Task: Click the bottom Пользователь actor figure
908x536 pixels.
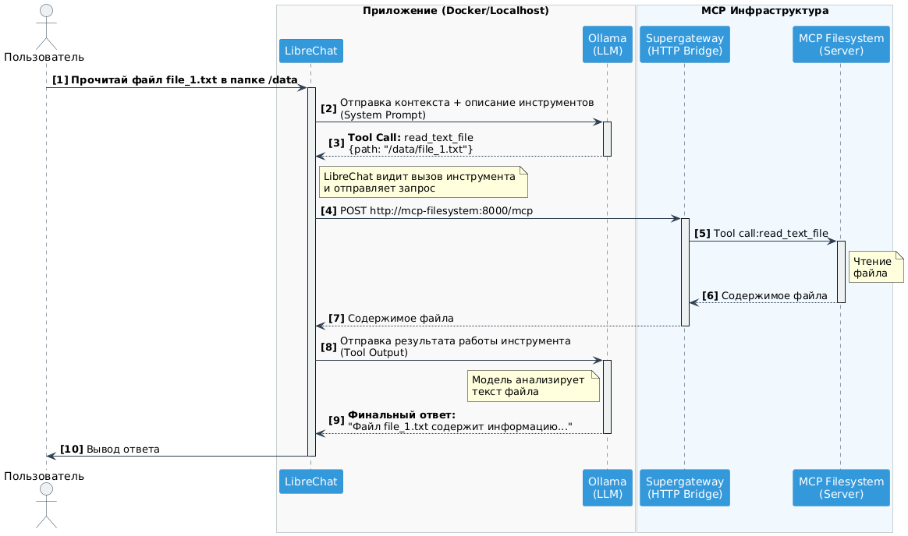Action: point(45,506)
